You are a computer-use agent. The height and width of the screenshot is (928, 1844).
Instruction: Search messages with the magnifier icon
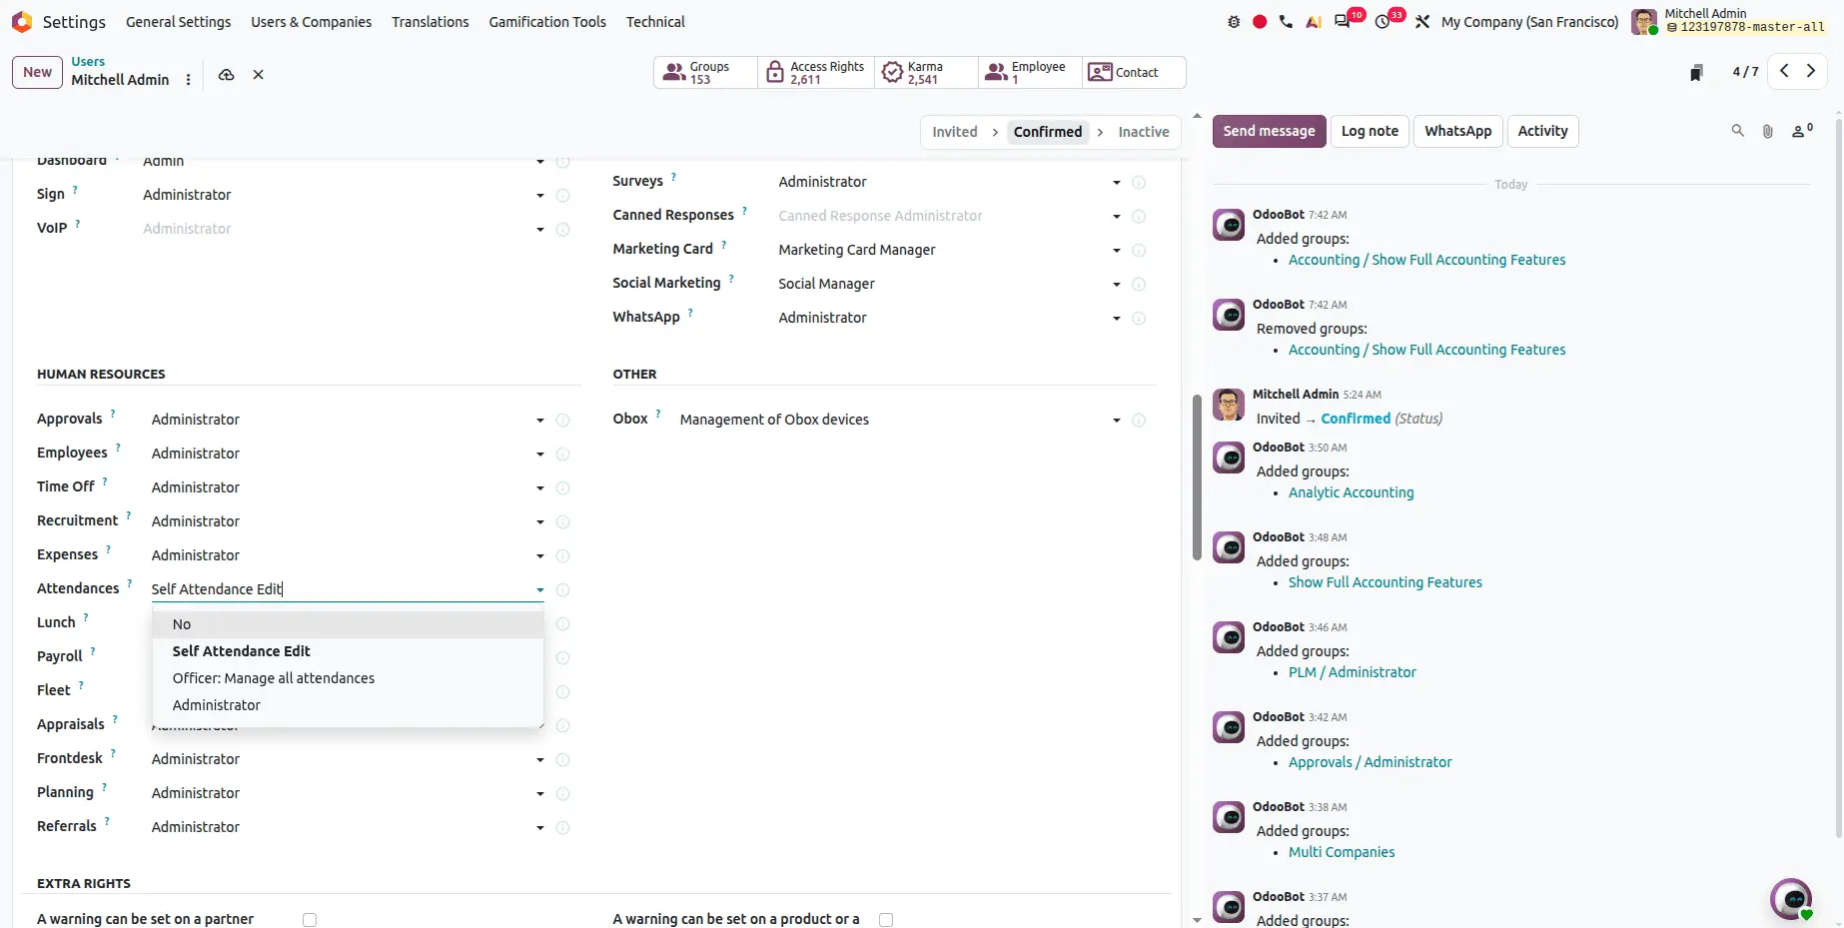click(x=1738, y=131)
